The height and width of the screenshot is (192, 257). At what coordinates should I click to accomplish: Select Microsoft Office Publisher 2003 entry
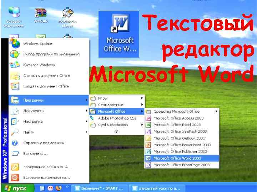(182, 151)
